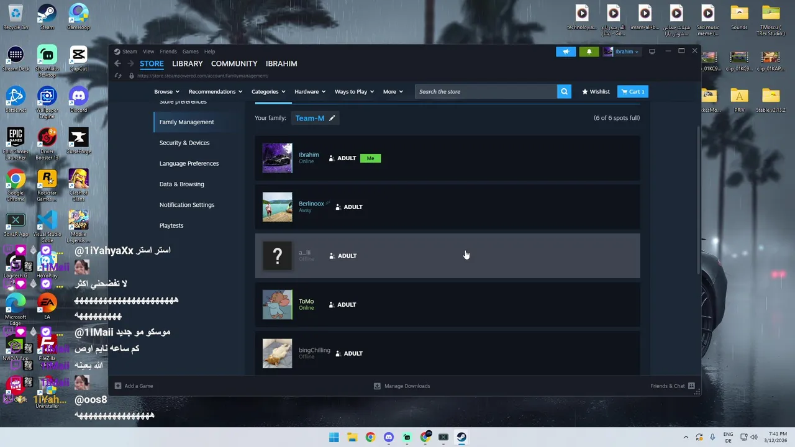Click the Ibrahim member avatar

(x=277, y=158)
